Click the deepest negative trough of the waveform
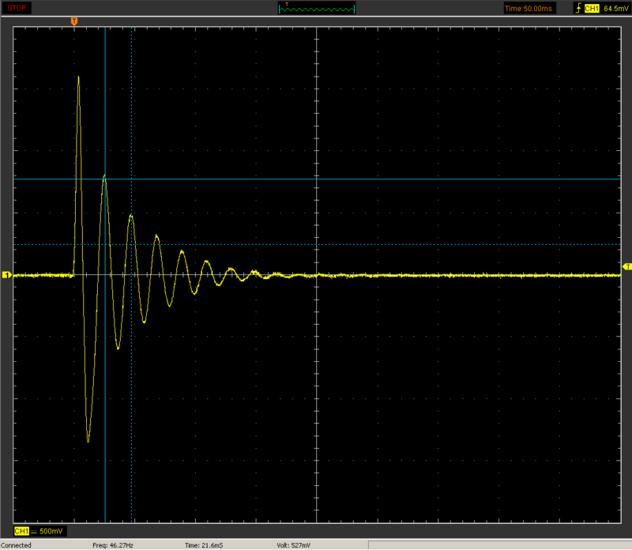 click(x=88, y=441)
